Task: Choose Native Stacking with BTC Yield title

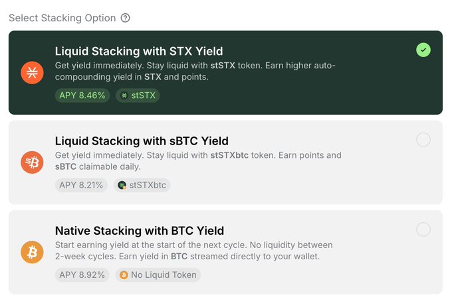Action: [x=140, y=231]
